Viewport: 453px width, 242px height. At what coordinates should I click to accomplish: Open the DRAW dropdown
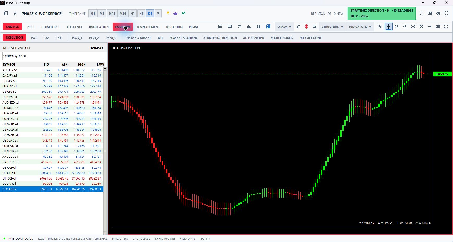[x=284, y=27]
